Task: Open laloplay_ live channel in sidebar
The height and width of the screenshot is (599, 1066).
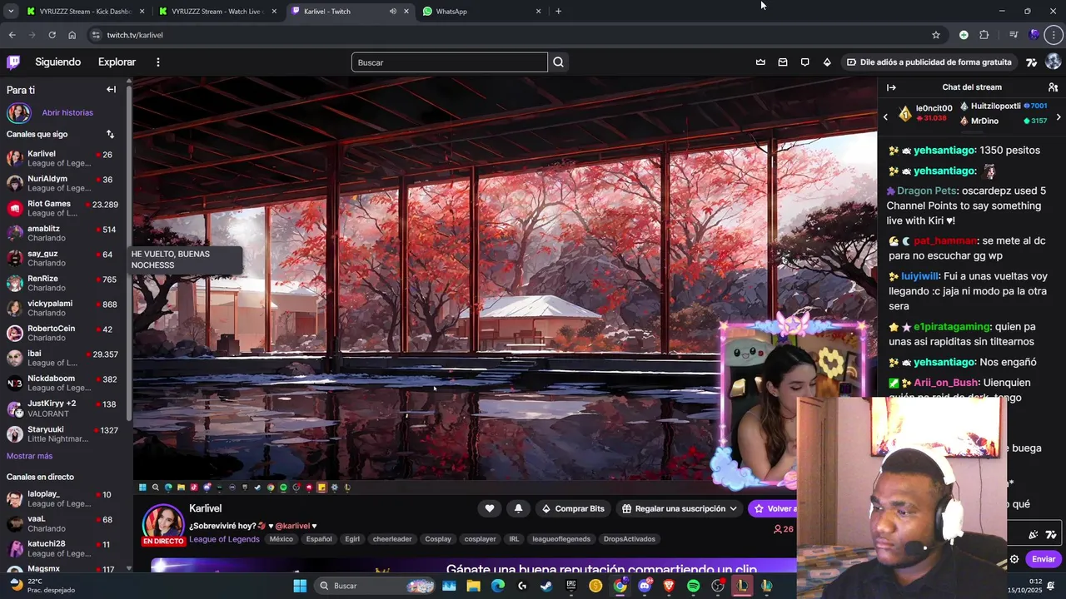Action: pyautogui.click(x=63, y=499)
